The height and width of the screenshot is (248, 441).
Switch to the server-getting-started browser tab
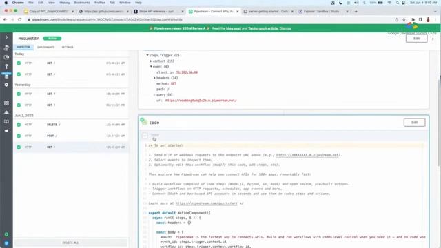(x=268, y=11)
